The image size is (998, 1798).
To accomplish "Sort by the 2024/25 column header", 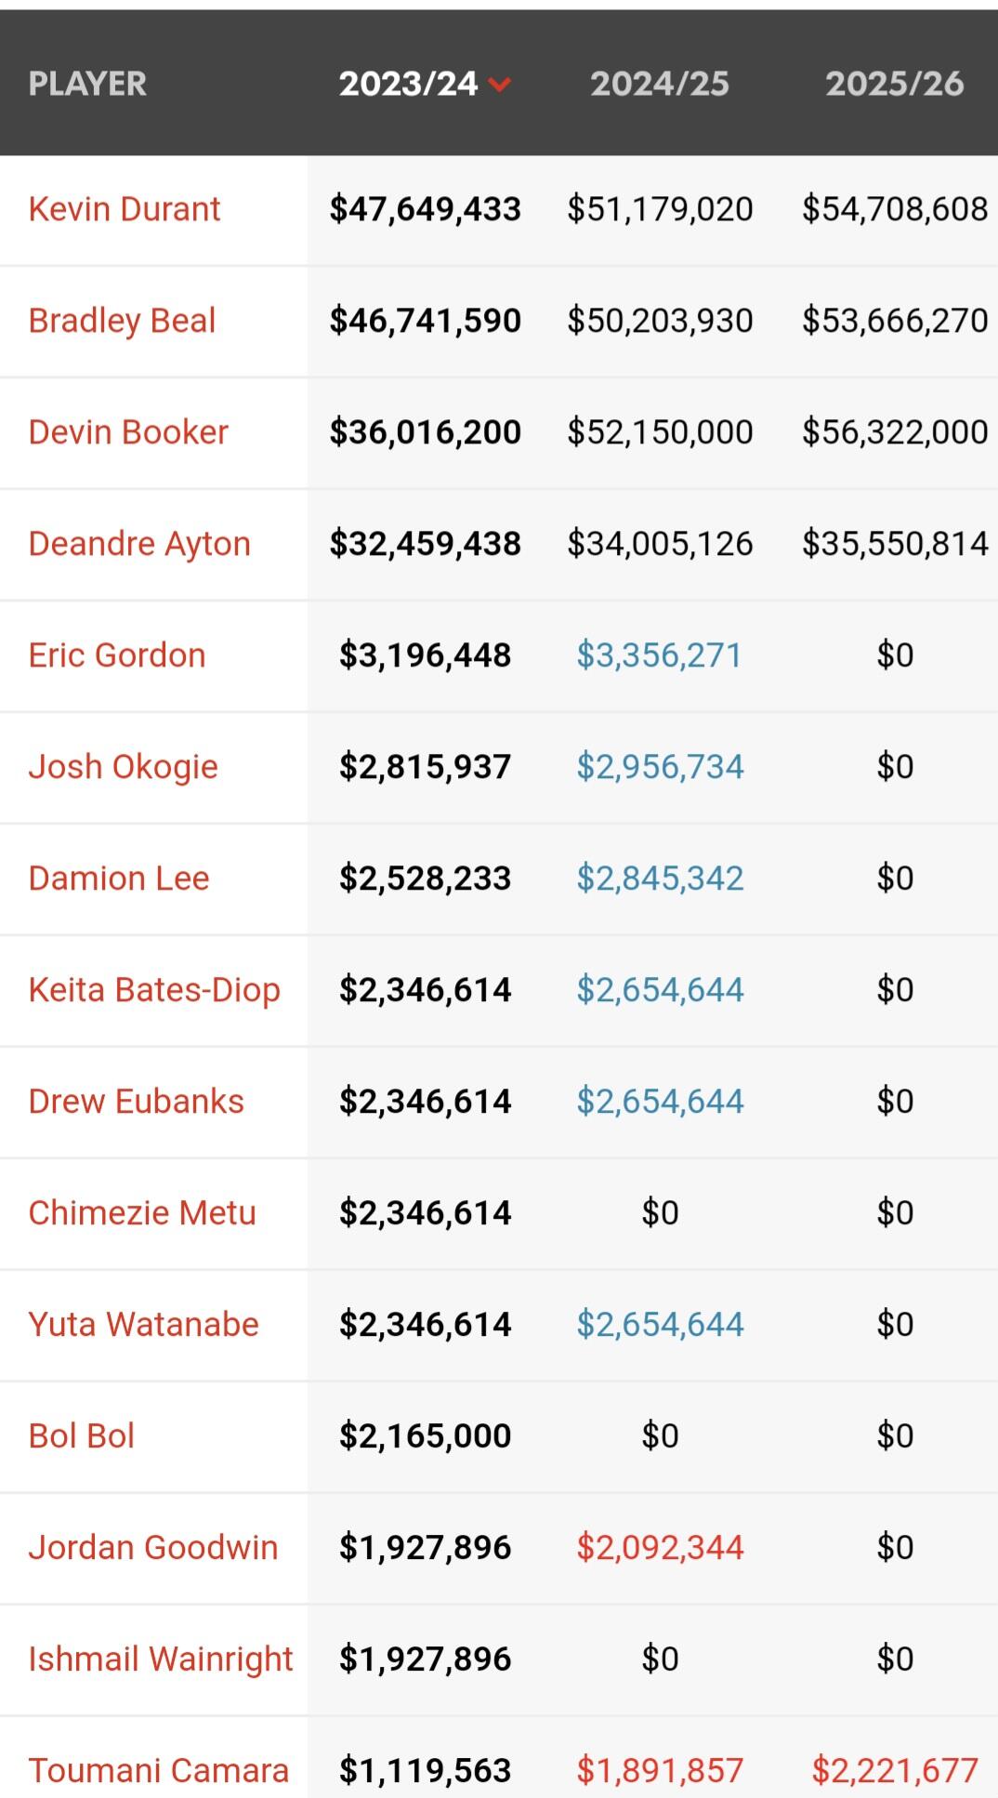I will click(x=660, y=85).
